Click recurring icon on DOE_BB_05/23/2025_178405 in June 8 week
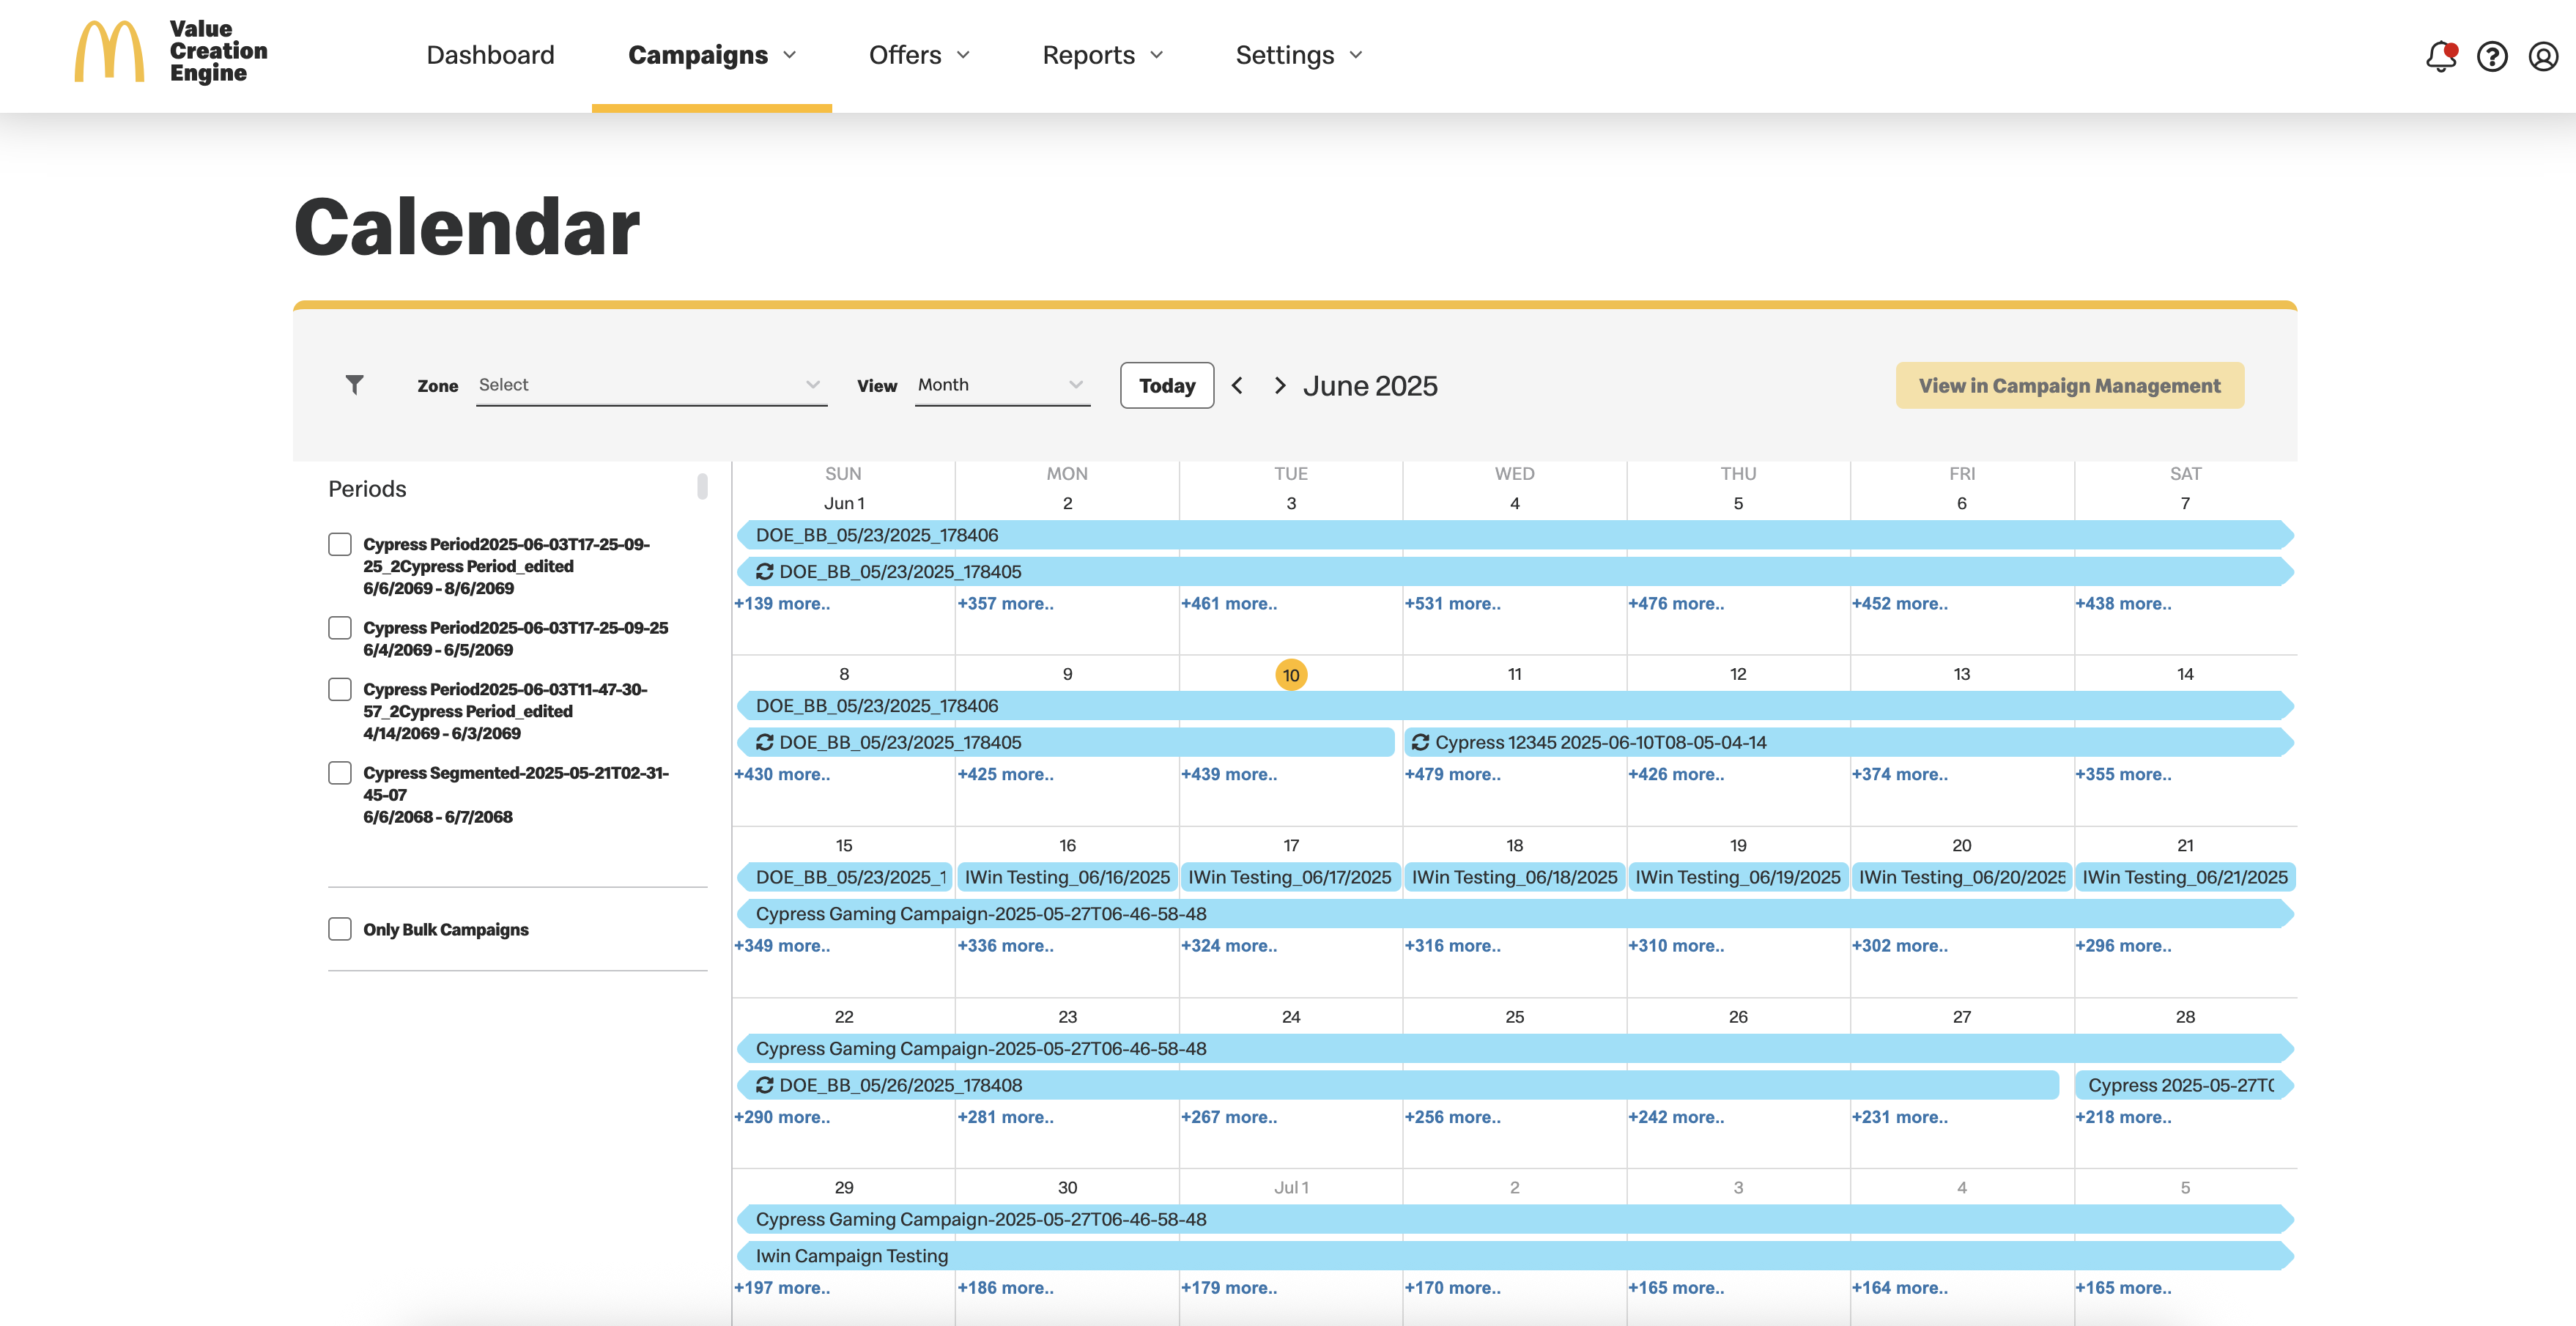This screenshot has width=2576, height=1326. click(x=765, y=742)
